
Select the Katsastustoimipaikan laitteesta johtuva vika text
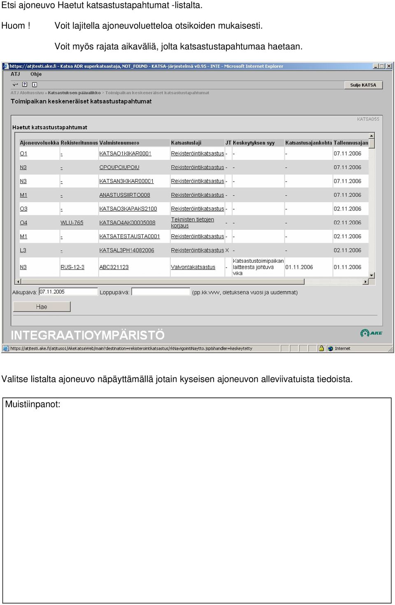tap(258, 267)
